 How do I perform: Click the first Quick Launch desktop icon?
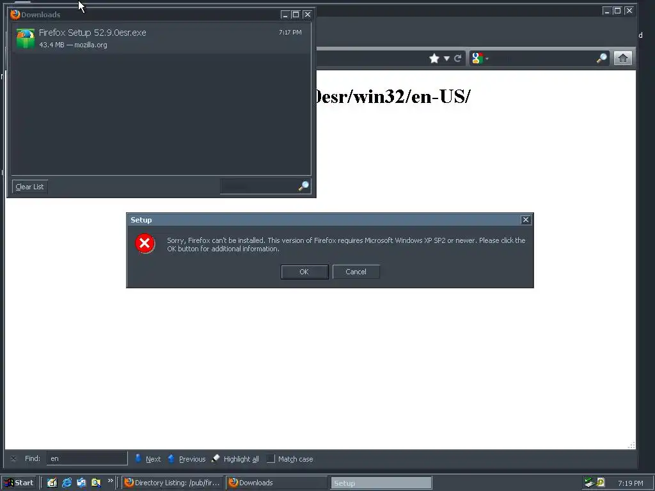point(52,483)
